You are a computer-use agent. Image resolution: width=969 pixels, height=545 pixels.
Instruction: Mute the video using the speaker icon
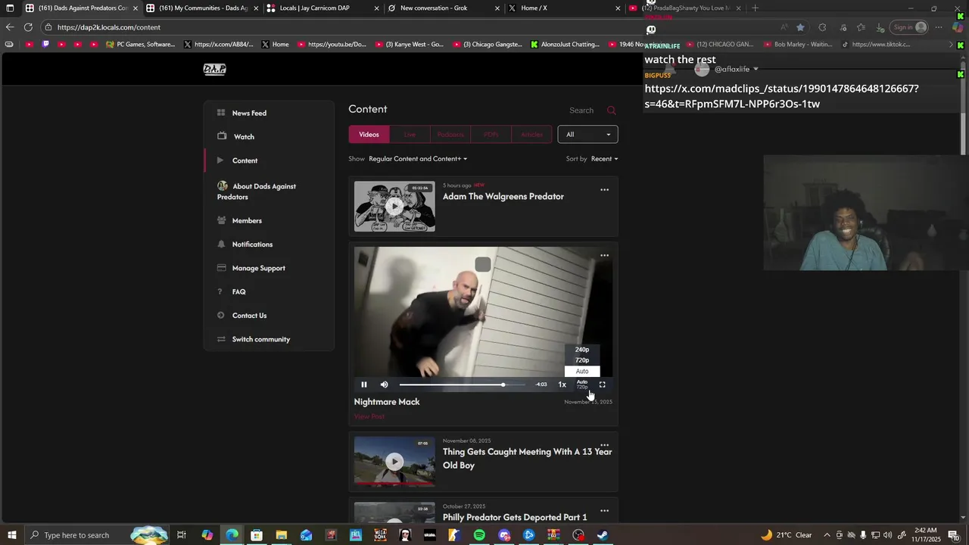click(384, 385)
